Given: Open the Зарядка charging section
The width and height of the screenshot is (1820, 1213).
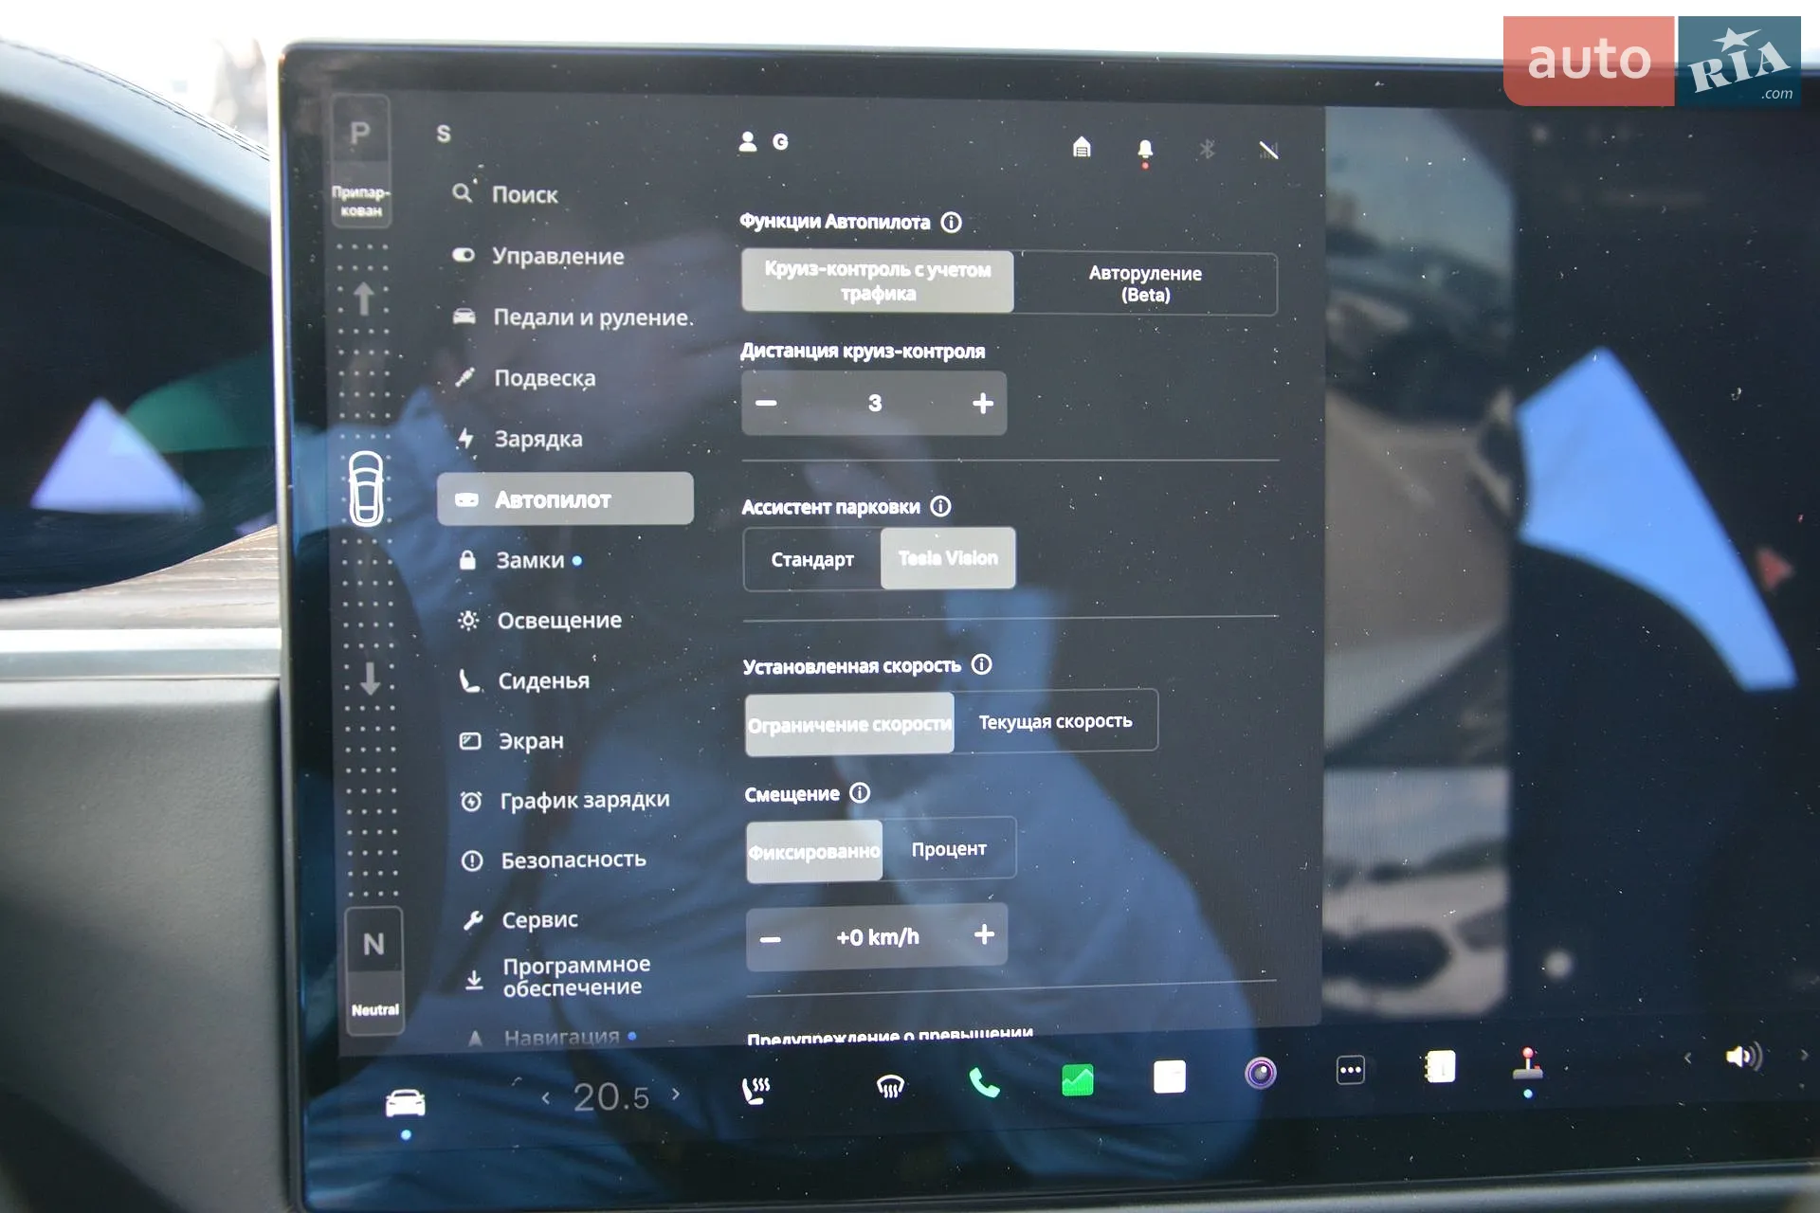Looking at the screenshot, I should 519,439.
